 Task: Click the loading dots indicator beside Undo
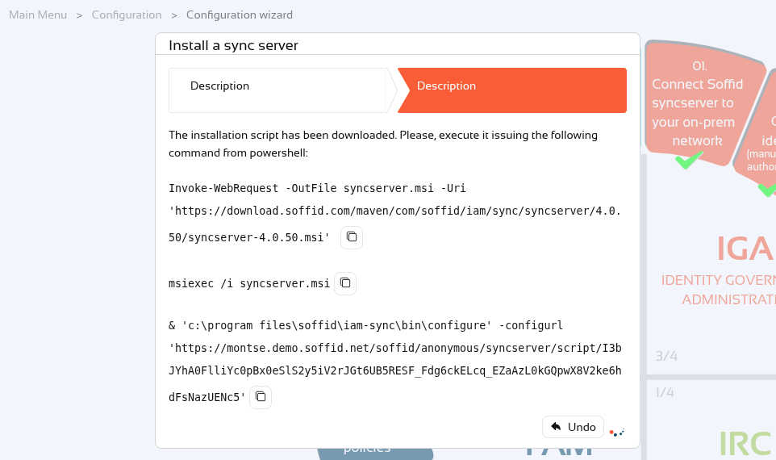617,433
